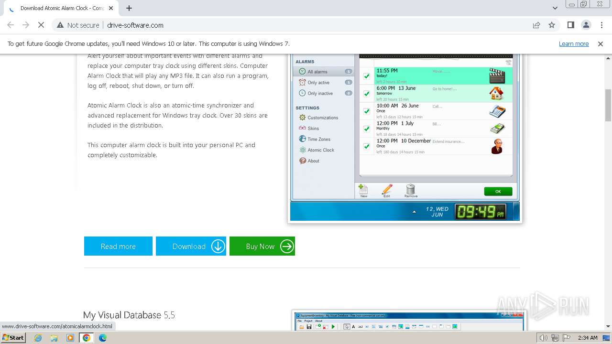Open File Explorer from taskbar
This screenshot has width=612, height=344.
[x=54, y=338]
